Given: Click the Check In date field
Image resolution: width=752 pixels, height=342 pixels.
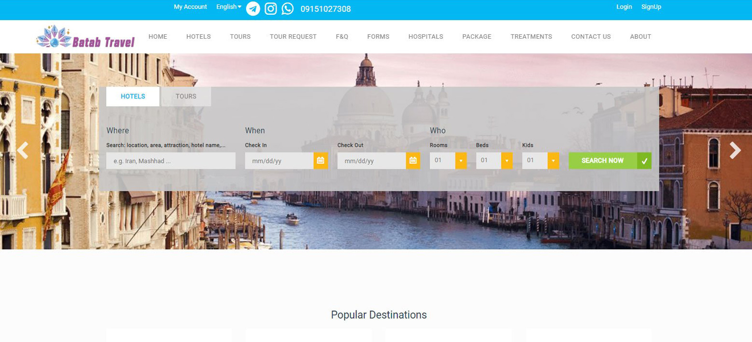Looking at the screenshot, I should click(x=279, y=161).
